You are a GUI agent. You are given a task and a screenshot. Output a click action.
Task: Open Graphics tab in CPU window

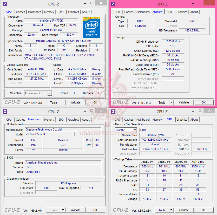coord(74,12)
